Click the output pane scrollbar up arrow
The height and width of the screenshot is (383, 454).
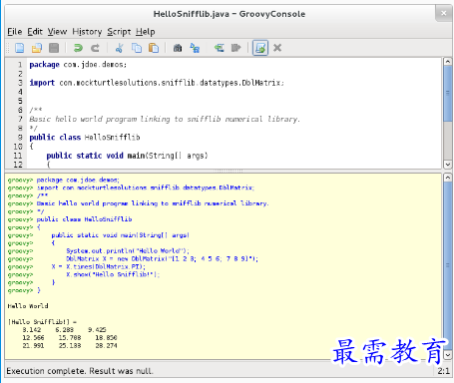coord(448,178)
